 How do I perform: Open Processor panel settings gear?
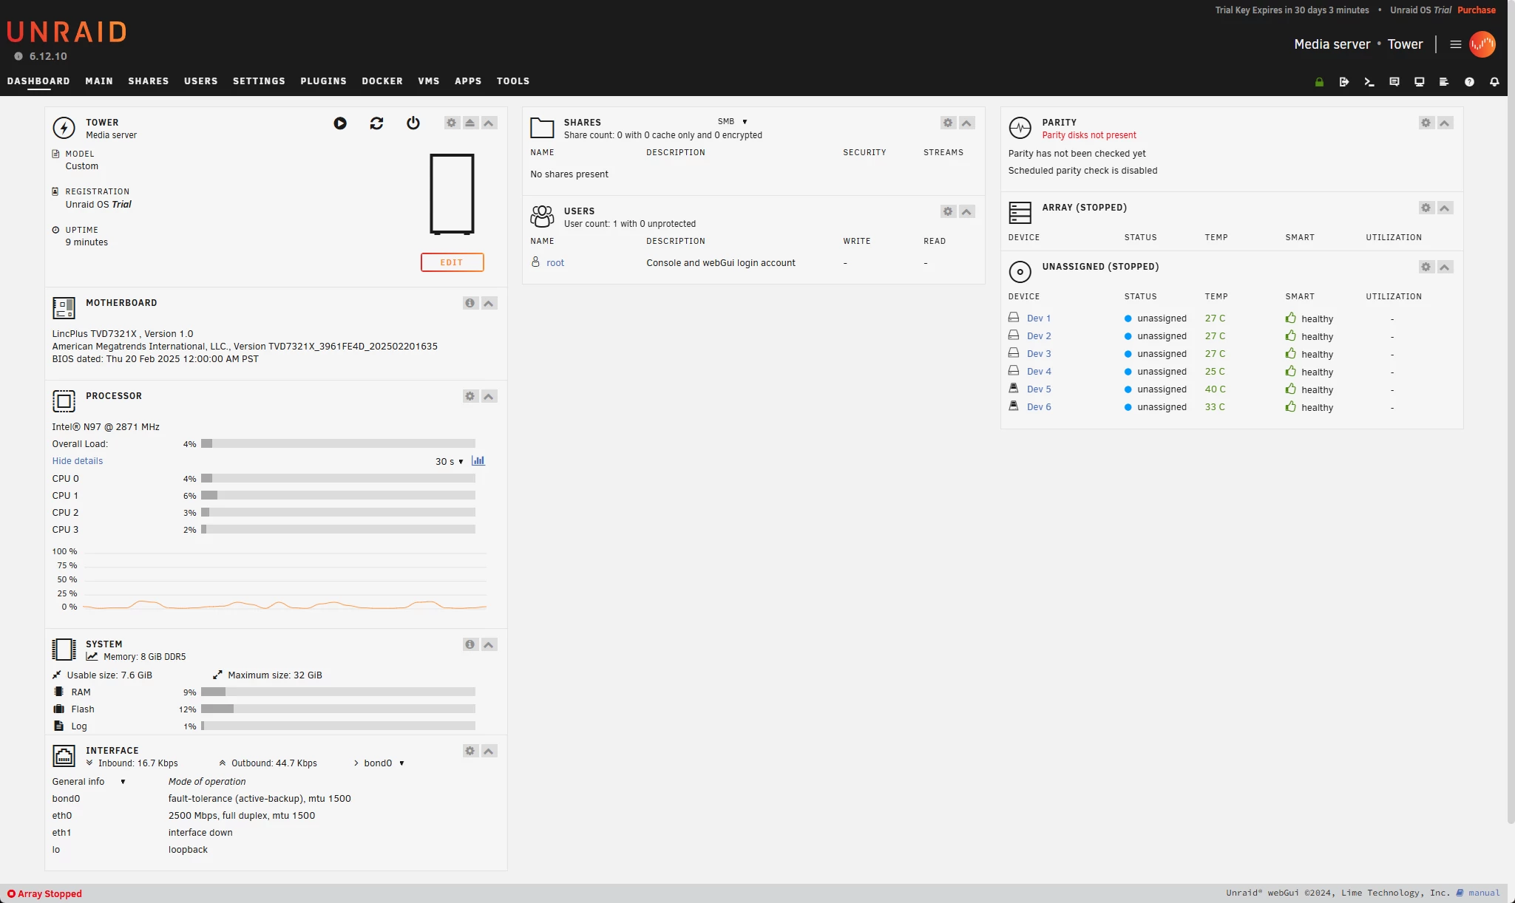click(470, 396)
